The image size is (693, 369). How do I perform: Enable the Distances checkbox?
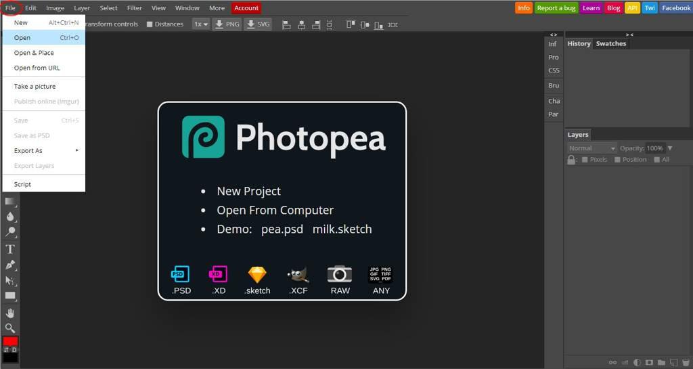pos(150,24)
